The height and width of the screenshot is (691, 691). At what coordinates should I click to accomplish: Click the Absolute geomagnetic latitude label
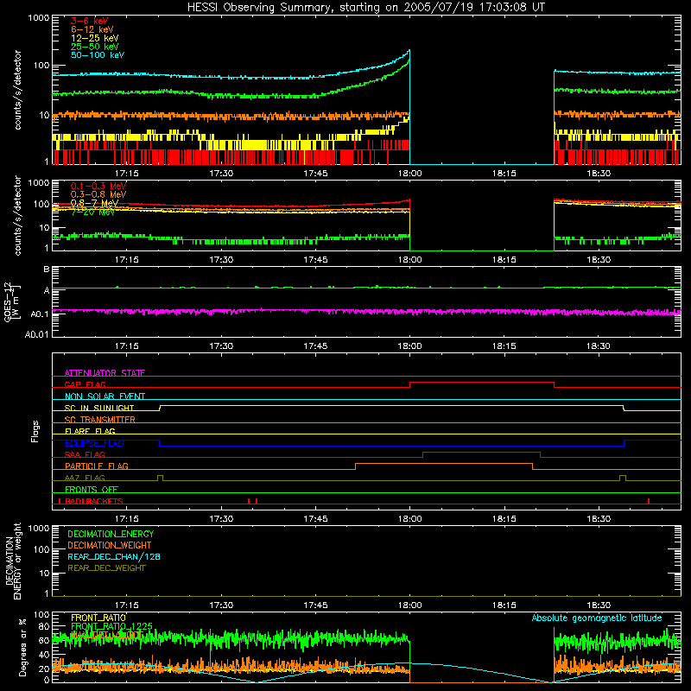(x=597, y=618)
